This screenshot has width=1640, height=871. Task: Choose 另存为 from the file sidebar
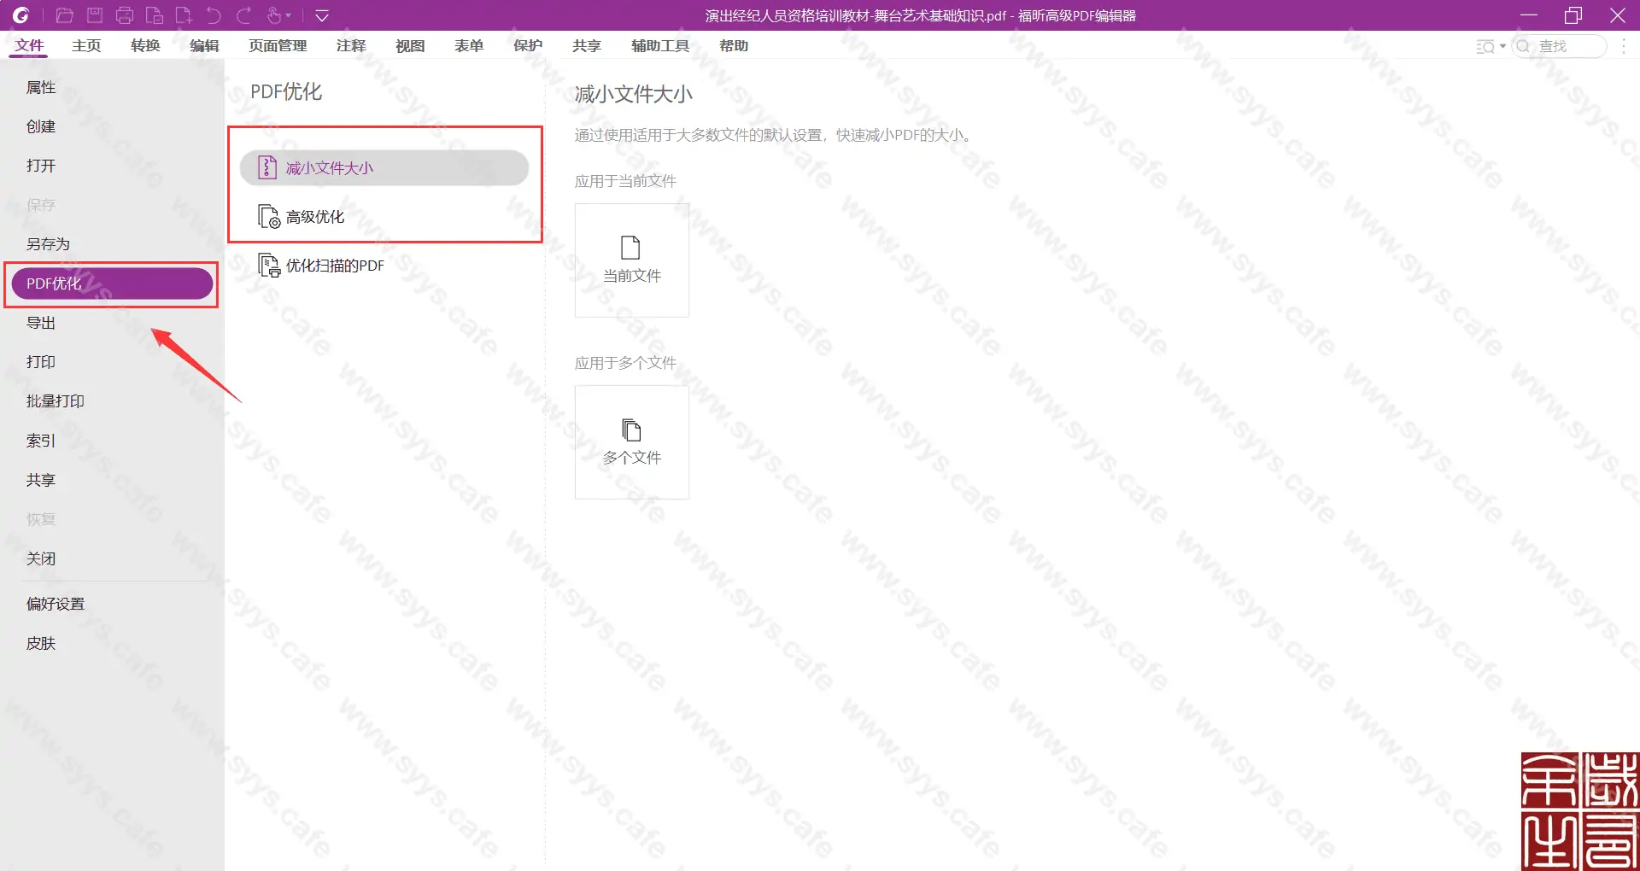48,244
